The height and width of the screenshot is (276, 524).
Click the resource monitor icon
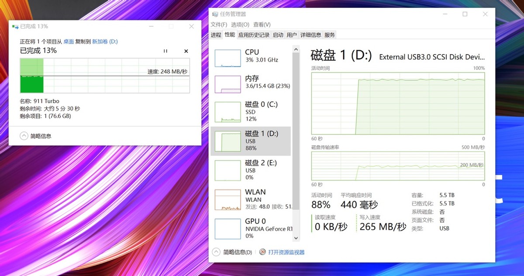(262, 252)
